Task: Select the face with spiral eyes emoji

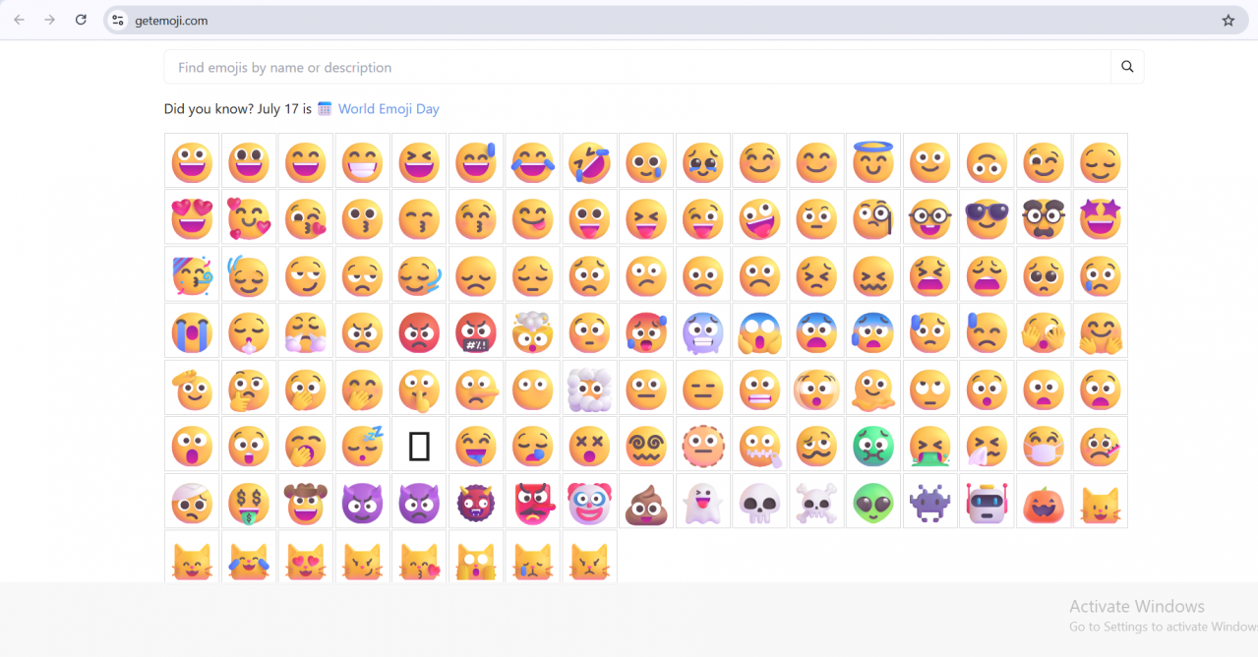Action: (646, 447)
